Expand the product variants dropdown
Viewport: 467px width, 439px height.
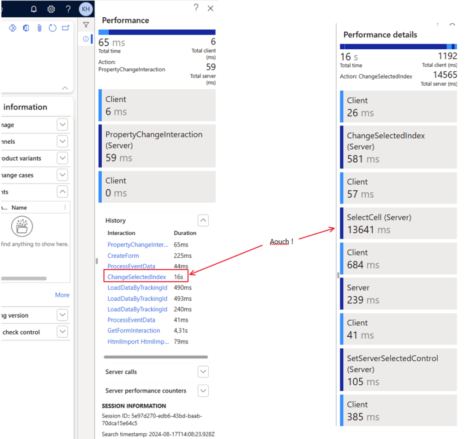tap(63, 158)
